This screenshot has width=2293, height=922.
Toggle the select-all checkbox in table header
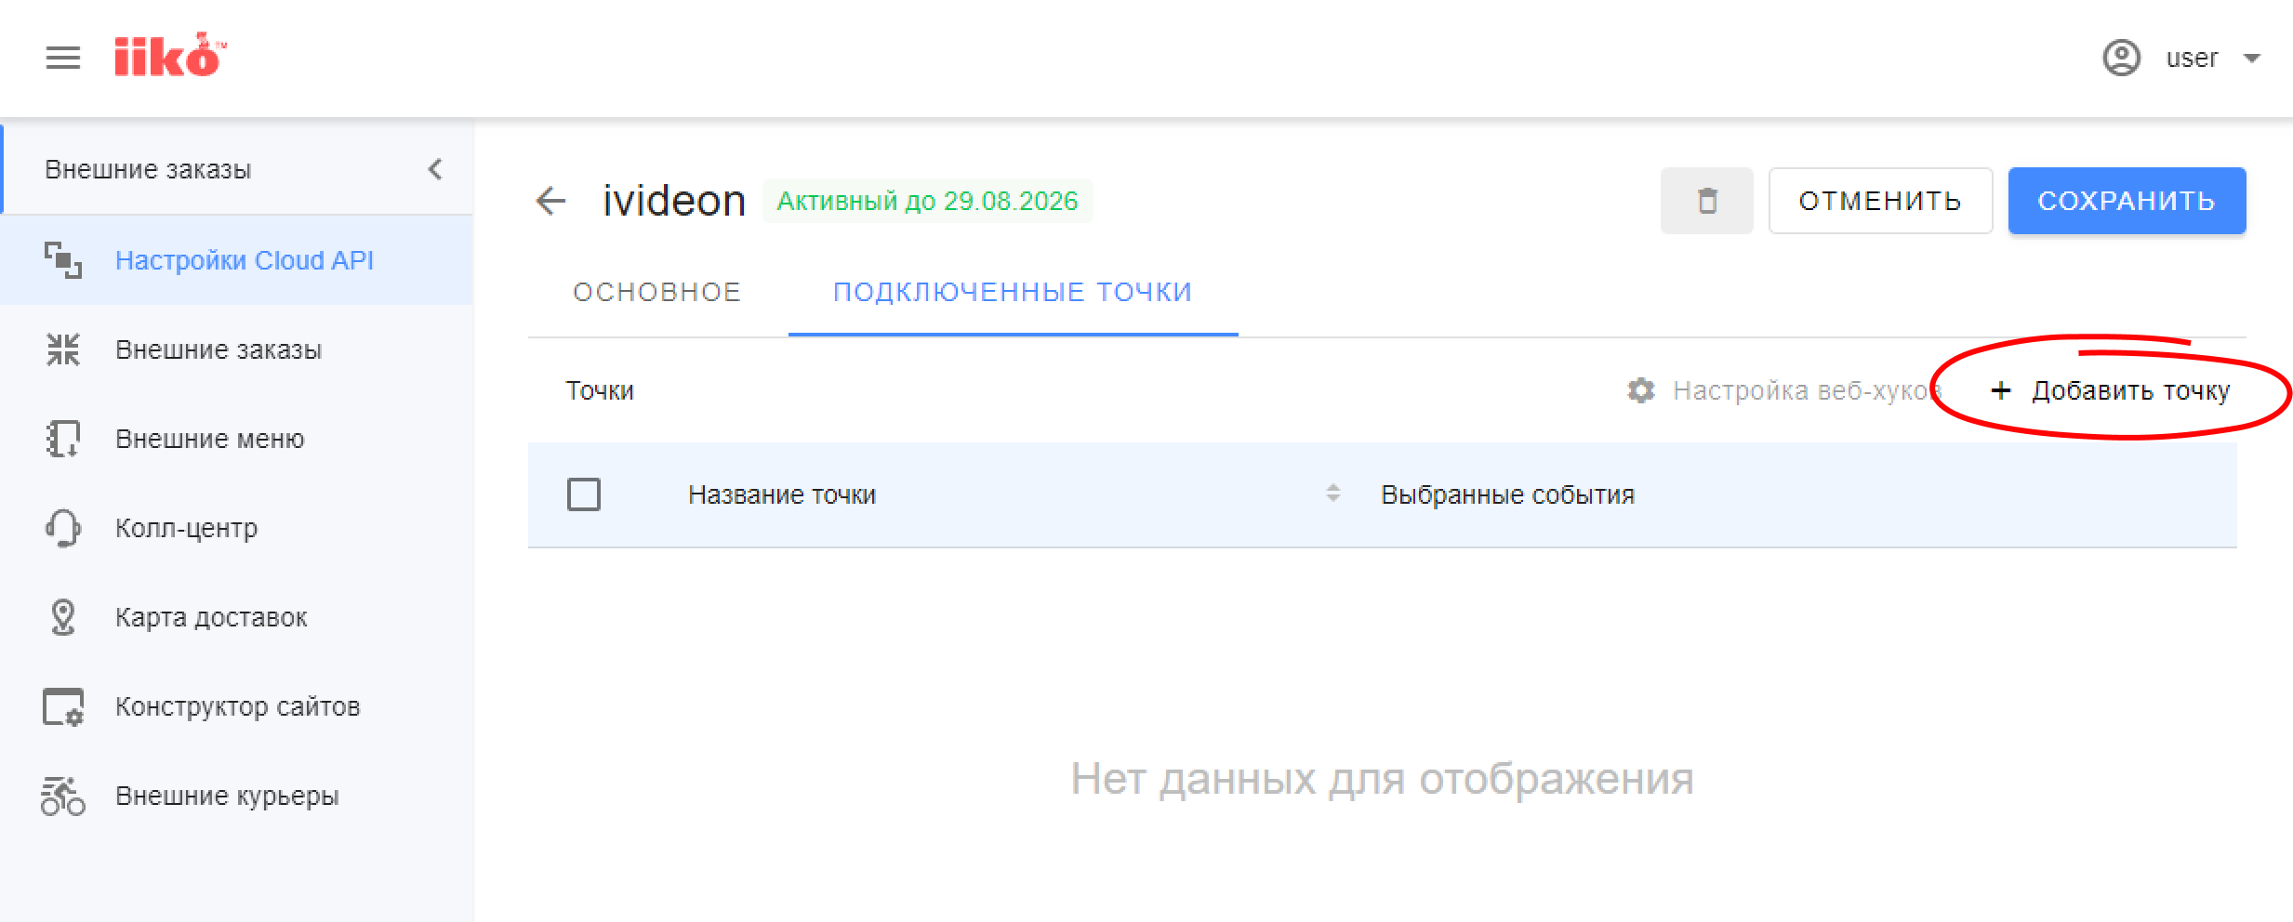click(584, 494)
